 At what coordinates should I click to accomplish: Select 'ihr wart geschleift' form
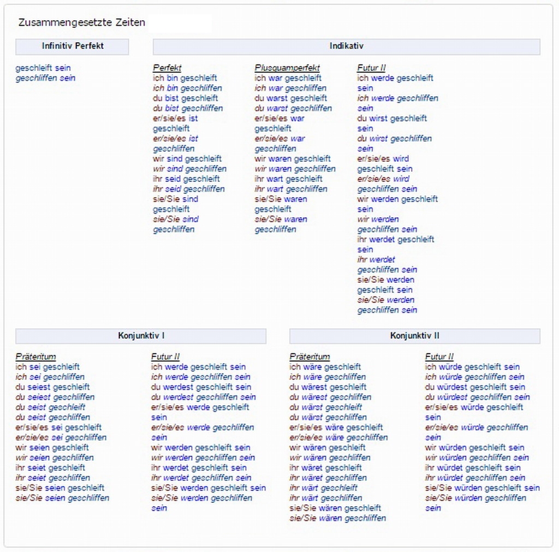288,179
